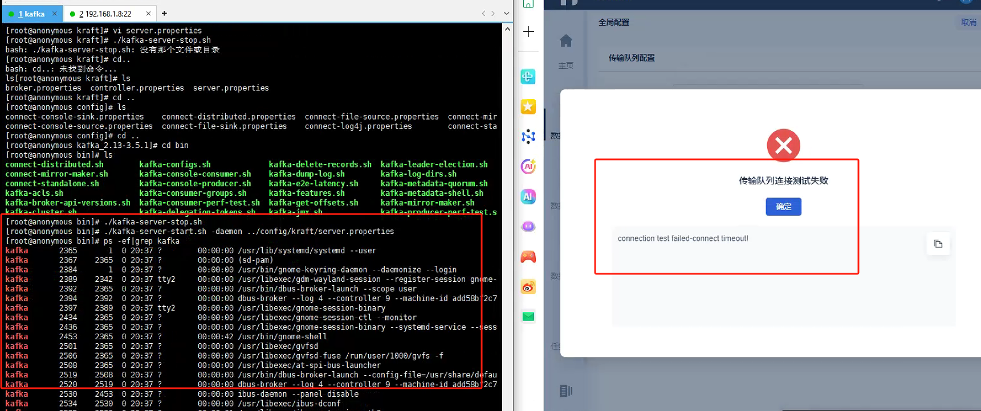
Task: Click the '/usr/lib/systemd/systemd --user' process row
Action: tap(191, 251)
